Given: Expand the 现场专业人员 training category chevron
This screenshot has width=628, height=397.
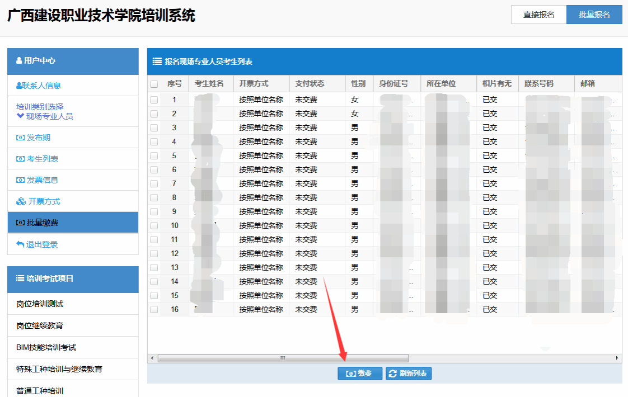Looking at the screenshot, I should pyautogui.click(x=20, y=116).
